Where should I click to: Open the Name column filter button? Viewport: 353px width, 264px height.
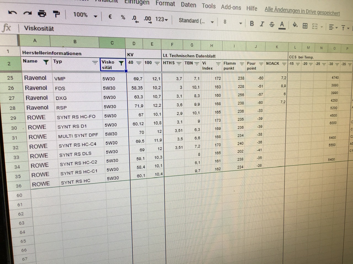pos(46,62)
